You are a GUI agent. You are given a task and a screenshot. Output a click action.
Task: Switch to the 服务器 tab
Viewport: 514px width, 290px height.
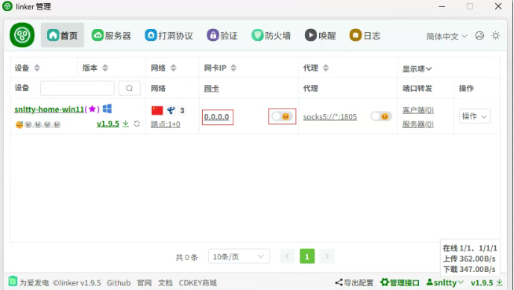(x=111, y=35)
